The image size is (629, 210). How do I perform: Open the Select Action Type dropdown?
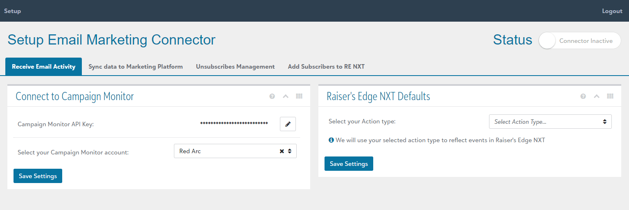(550, 122)
